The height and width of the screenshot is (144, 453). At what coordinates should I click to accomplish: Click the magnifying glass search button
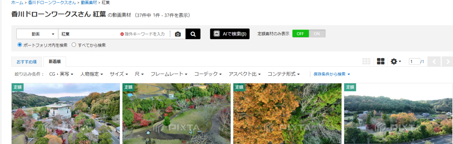pyautogui.click(x=193, y=34)
